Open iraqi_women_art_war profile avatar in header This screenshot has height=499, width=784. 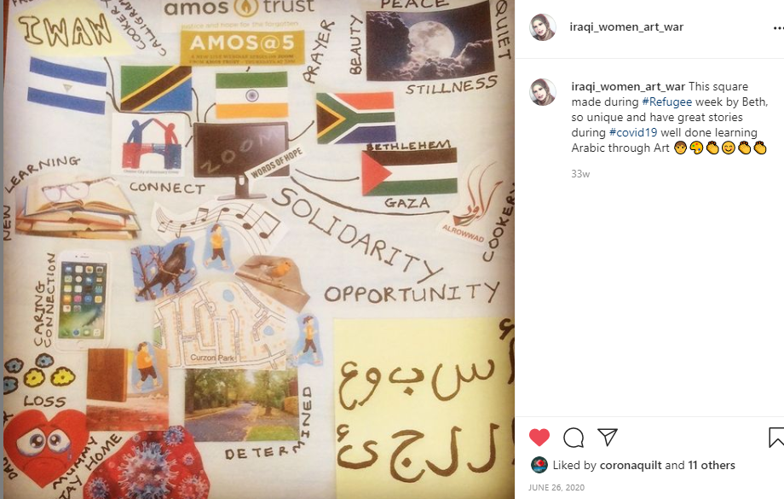(543, 27)
